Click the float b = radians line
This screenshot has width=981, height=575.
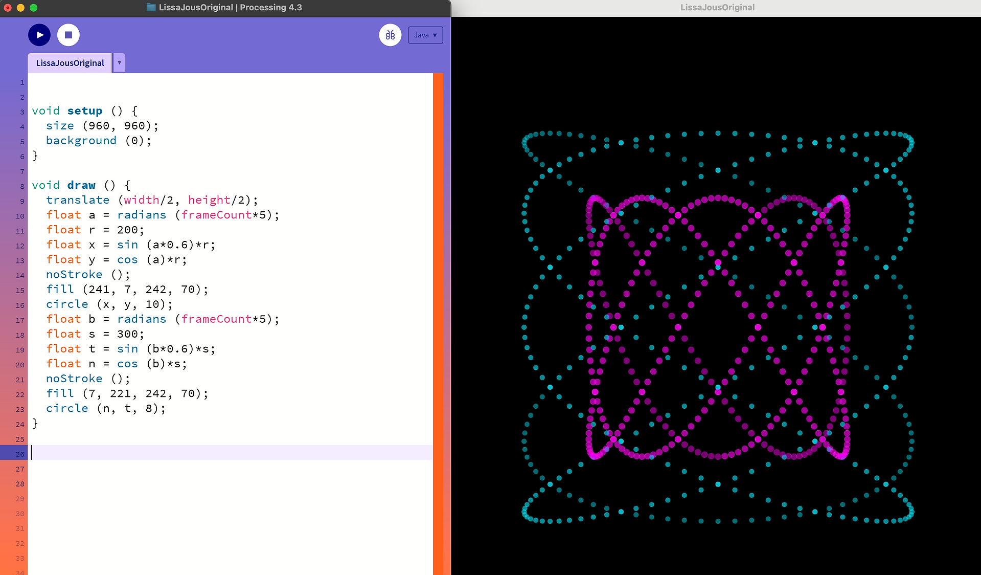click(x=163, y=319)
